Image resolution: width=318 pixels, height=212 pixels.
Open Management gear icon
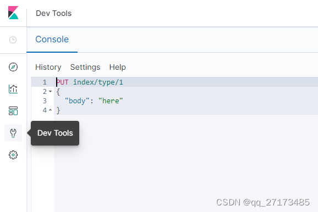pos(13,155)
